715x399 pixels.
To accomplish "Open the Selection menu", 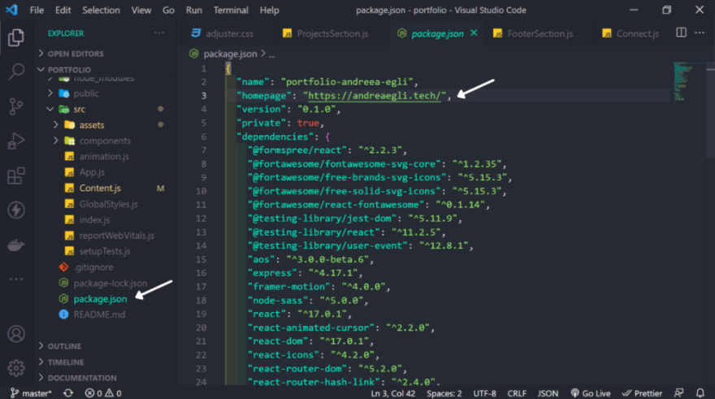I will (x=101, y=10).
